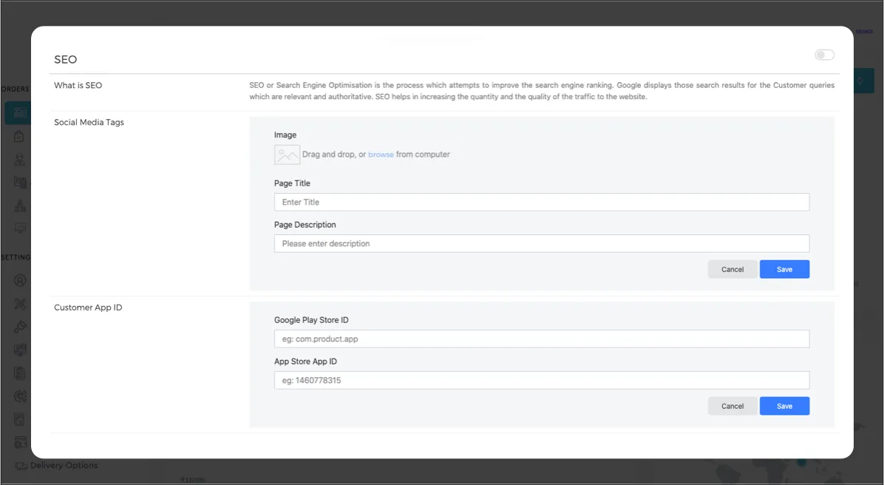Click the monitor icon in the sidebar
Image resolution: width=884 pixels, height=485 pixels.
21,228
